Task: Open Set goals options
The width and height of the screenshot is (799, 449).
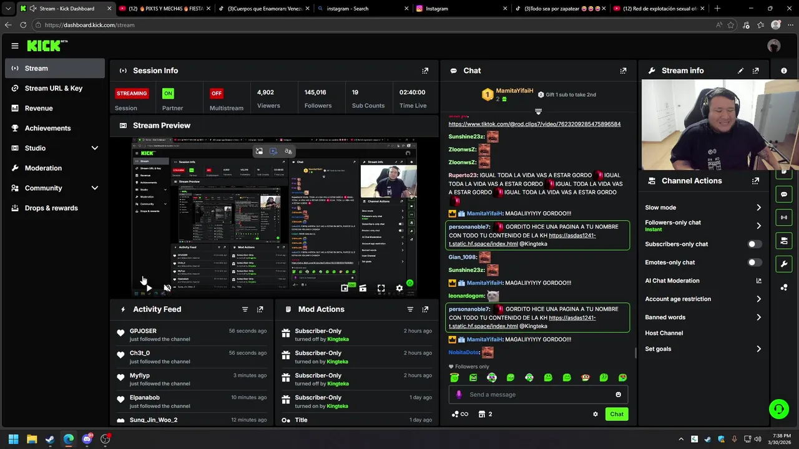Action: coord(703,349)
